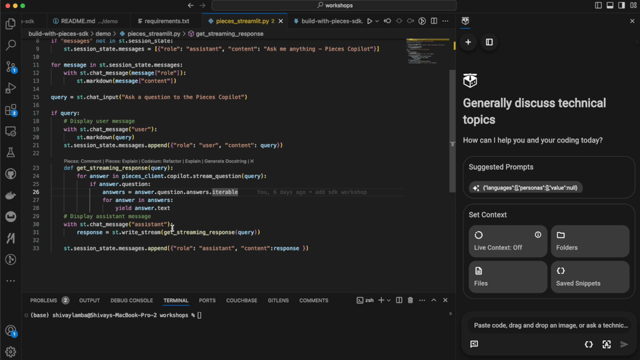
Task: Add Files as context
Action: click(x=508, y=277)
